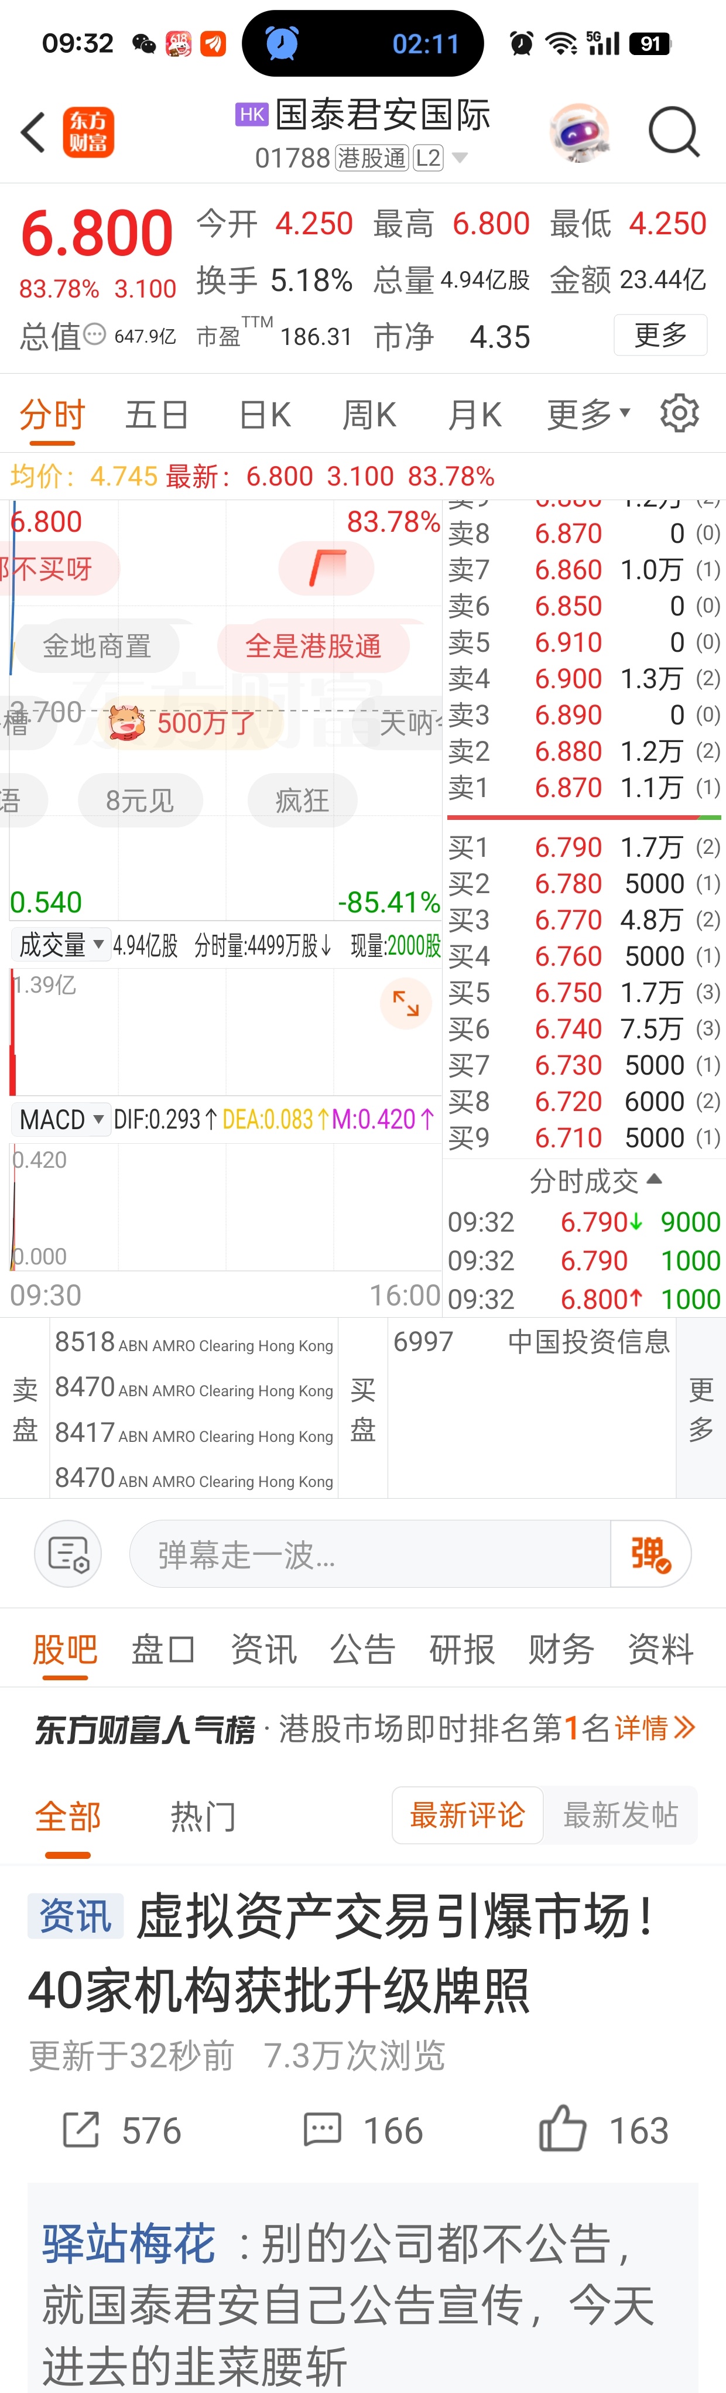The height and width of the screenshot is (2393, 726).
Task: Select 买1 bid row at 6.790
Action: 584,846
